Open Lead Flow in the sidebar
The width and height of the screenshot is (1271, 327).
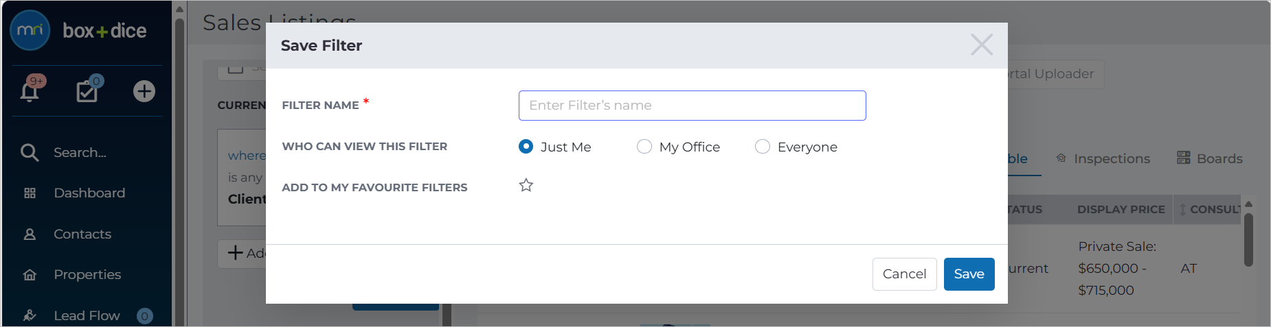pyautogui.click(x=87, y=315)
